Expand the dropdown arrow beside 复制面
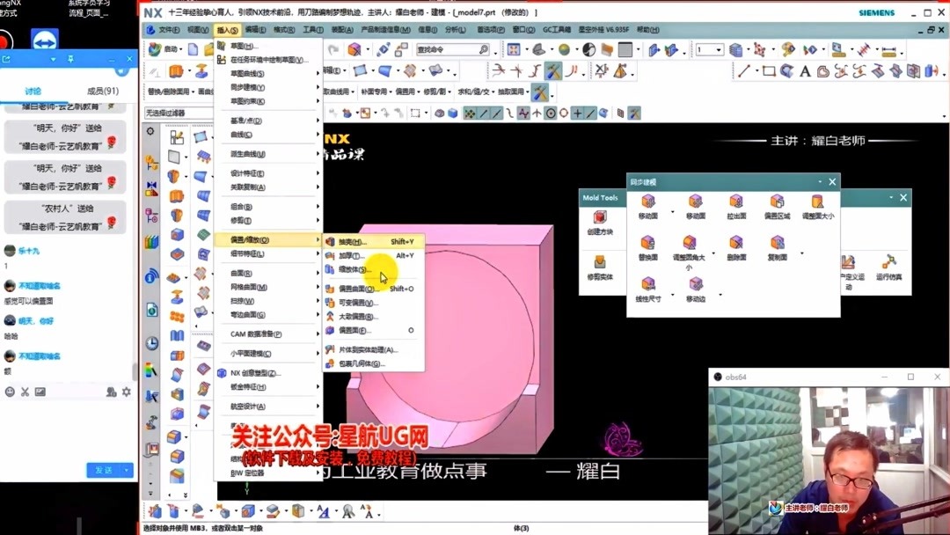The height and width of the screenshot is (535, 950). (x=801, y=253)
